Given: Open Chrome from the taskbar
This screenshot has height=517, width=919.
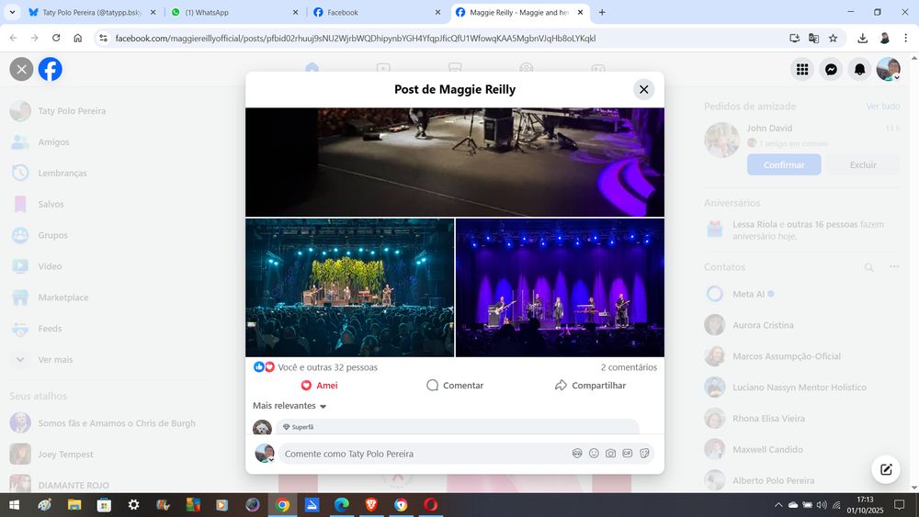Looking at the screenshot, I should (x=282, y=505).
